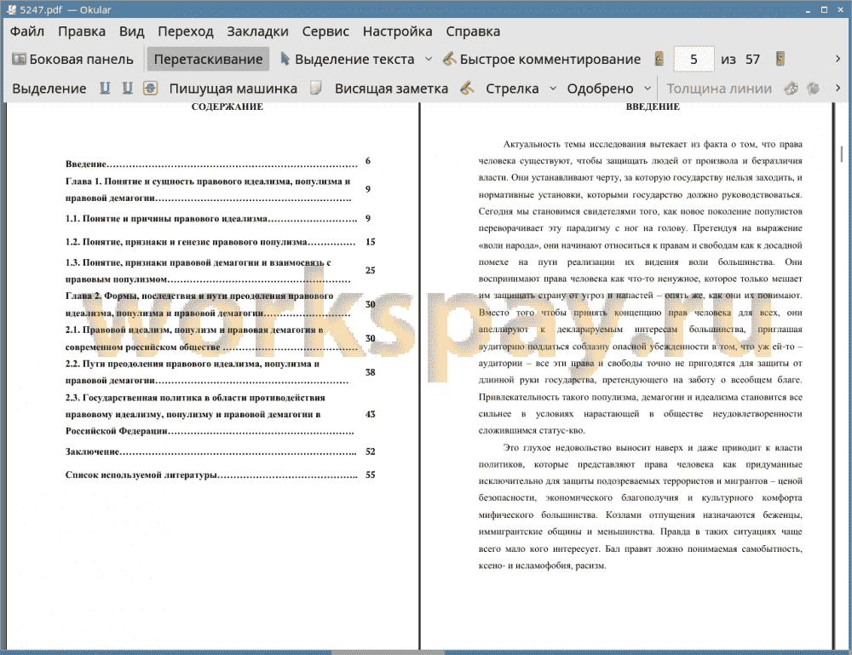Activate the Висящая заметка popup note tool
This screenshot has width=852, height=655.
[391, 89]
